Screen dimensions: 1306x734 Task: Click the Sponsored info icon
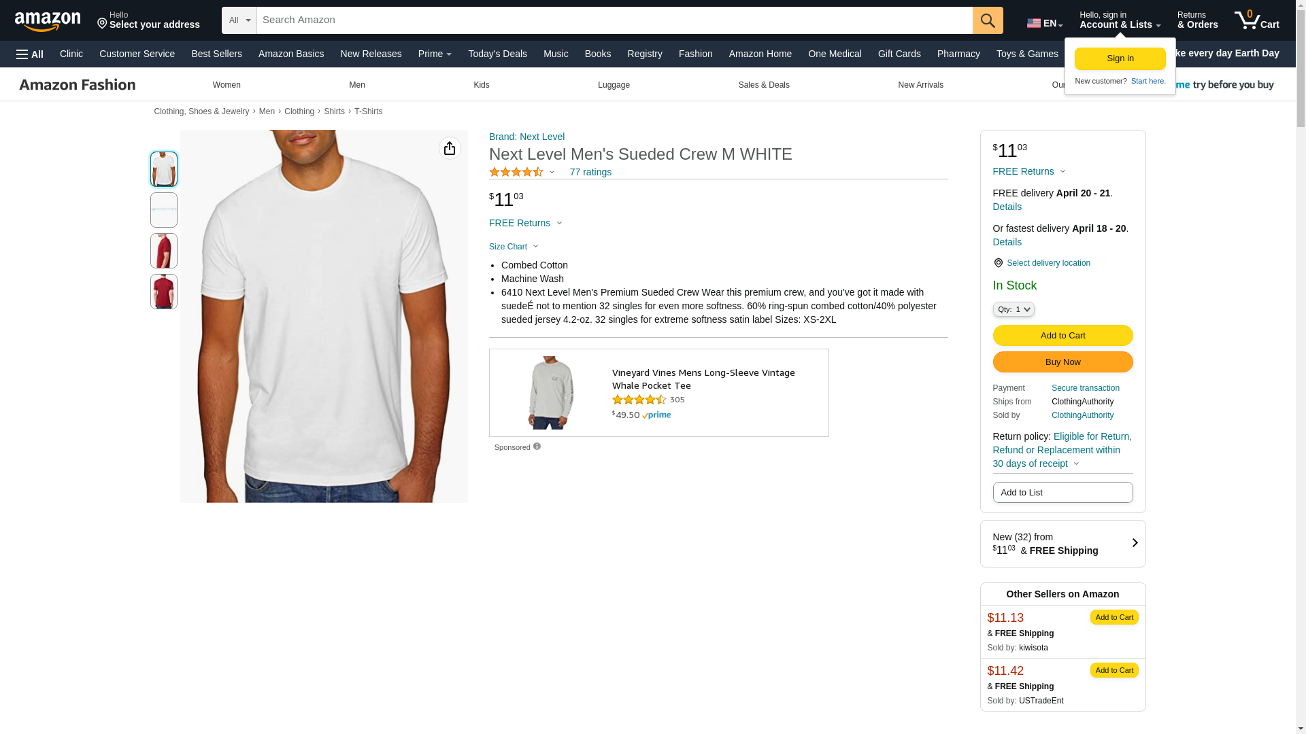pos(537,447)
